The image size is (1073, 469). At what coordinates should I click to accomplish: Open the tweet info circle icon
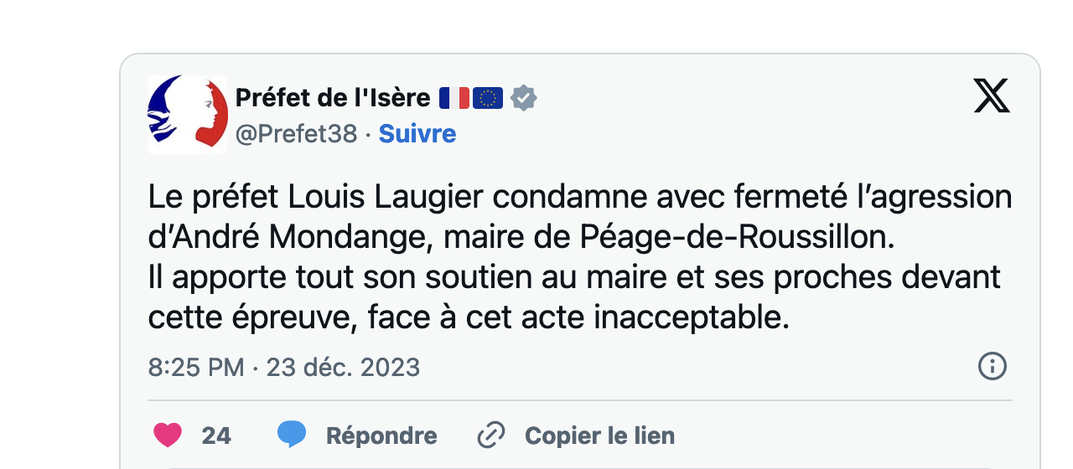pyautogui.click(x=993, y=366)
